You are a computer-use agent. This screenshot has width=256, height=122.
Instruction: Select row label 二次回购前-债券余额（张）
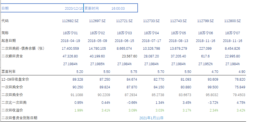[x=23, y=49]
